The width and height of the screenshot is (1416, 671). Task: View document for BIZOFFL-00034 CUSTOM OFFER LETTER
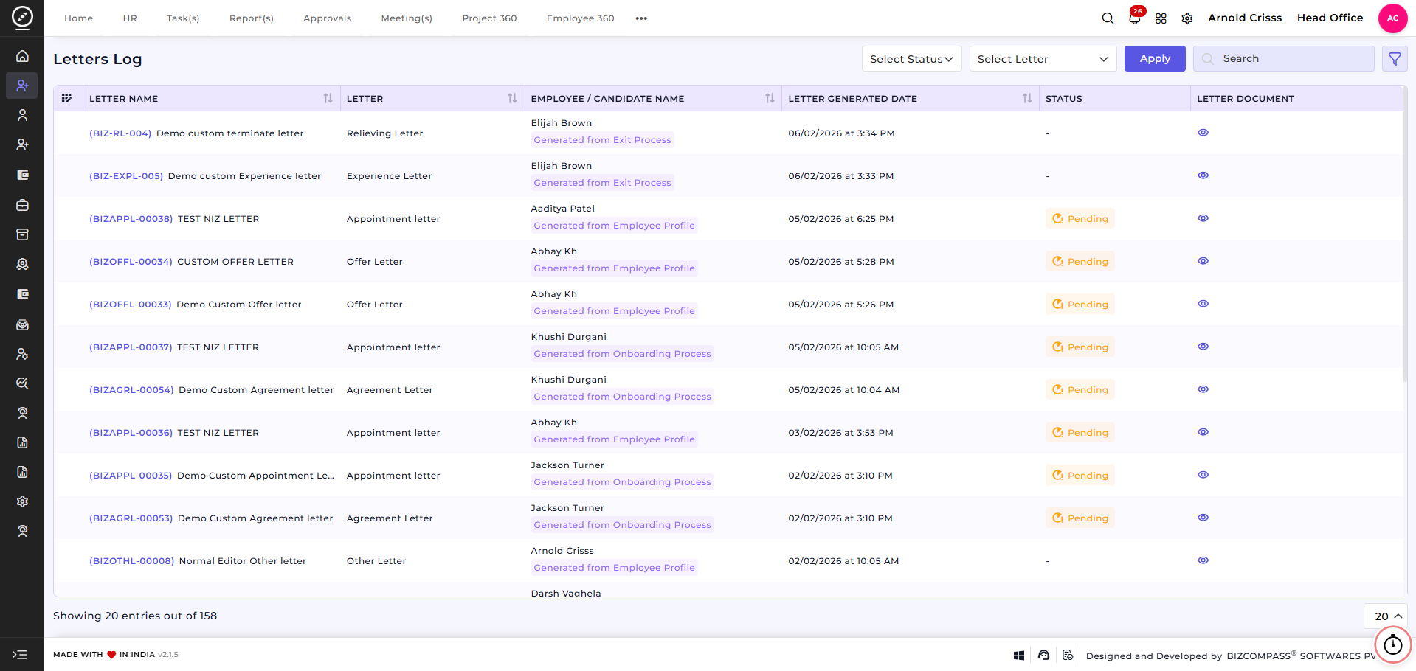coord(1203,261)
